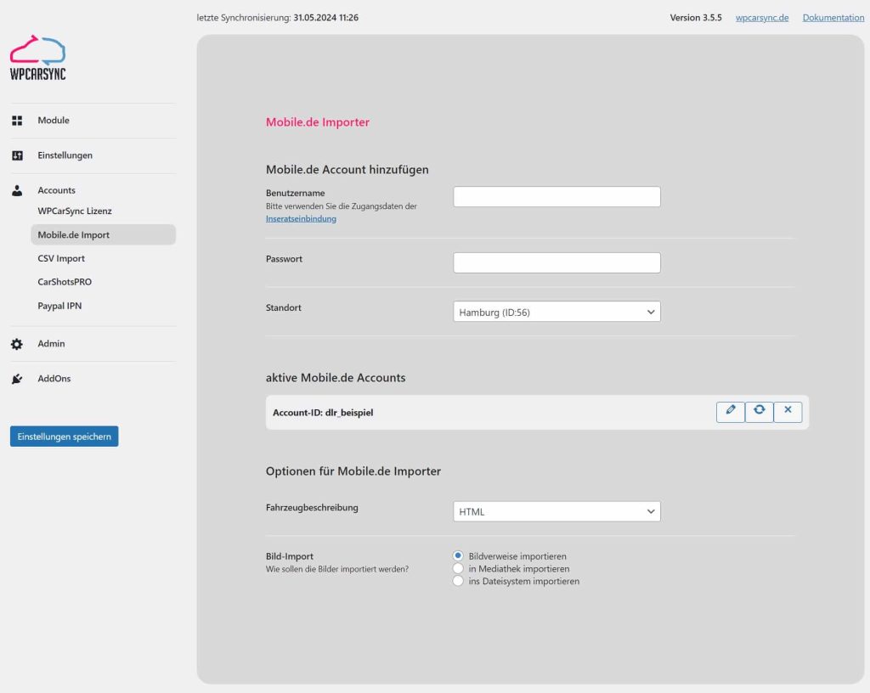870x693 pixels.
Task: Expand the Hamburg (ID:56) location selector
Action: [x=556, y=311]
